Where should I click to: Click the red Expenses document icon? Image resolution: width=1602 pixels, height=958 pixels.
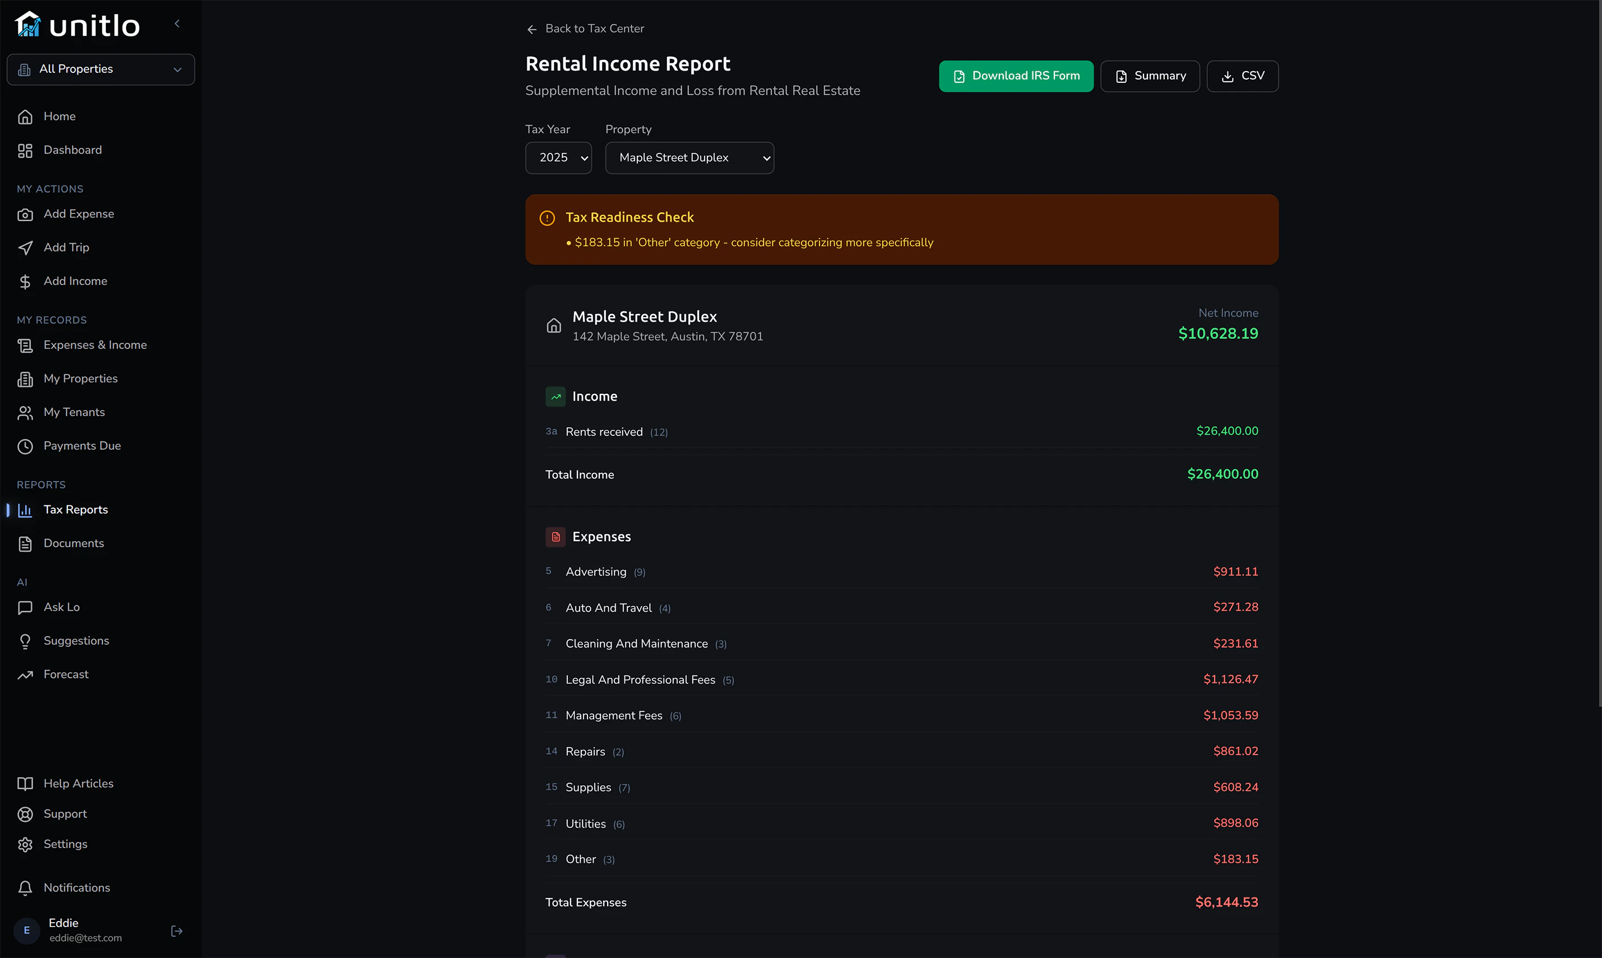point(555,537)
